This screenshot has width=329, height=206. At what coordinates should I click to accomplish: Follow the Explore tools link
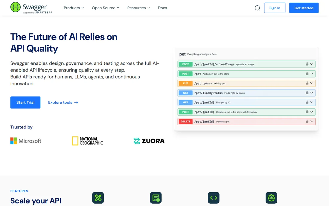point(63,102)
